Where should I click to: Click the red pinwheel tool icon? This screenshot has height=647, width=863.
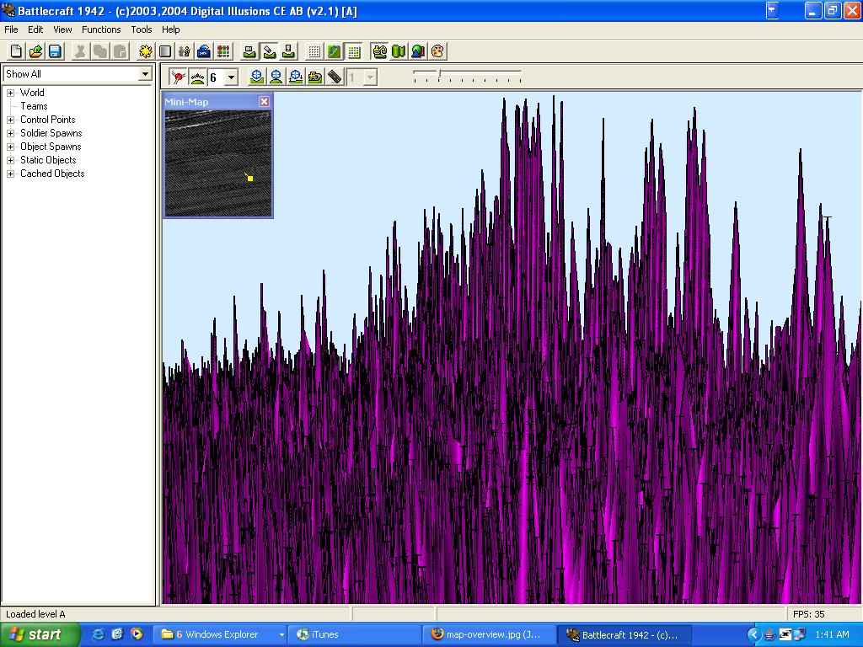178,77
